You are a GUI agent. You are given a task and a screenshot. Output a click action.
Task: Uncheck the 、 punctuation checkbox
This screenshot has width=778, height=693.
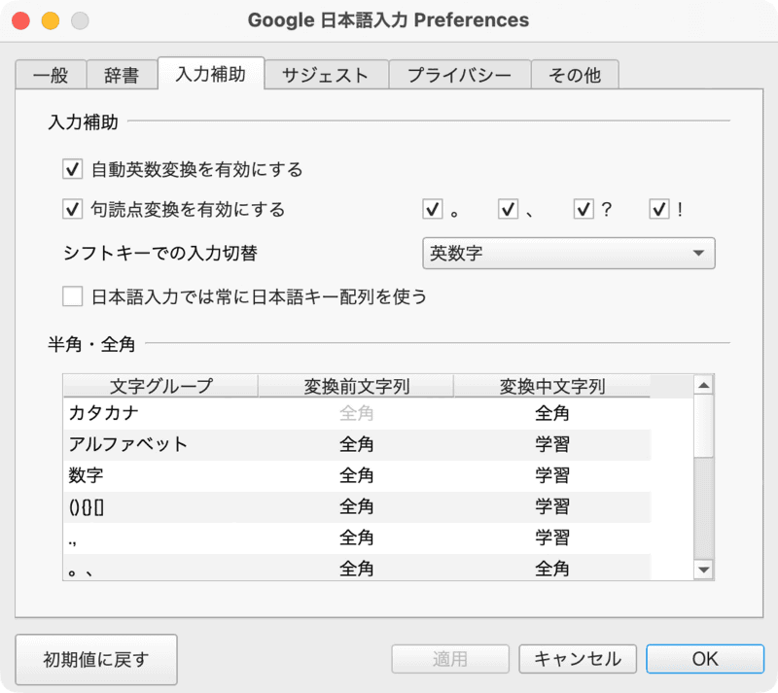click(508, 209)
